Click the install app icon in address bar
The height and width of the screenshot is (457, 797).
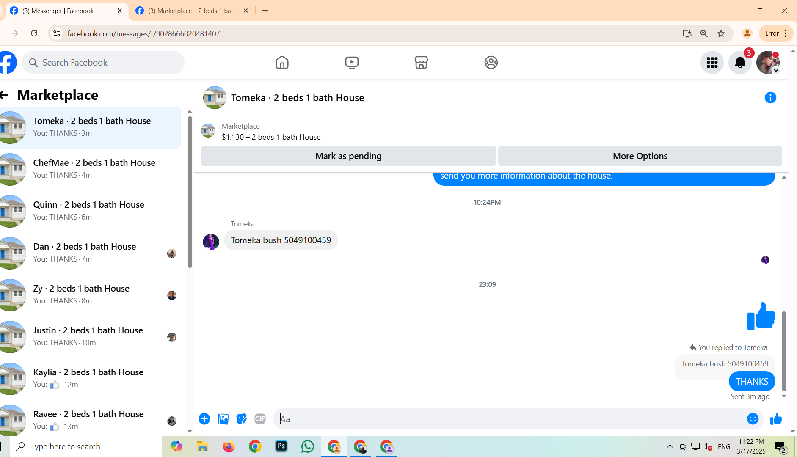[687, 33]
